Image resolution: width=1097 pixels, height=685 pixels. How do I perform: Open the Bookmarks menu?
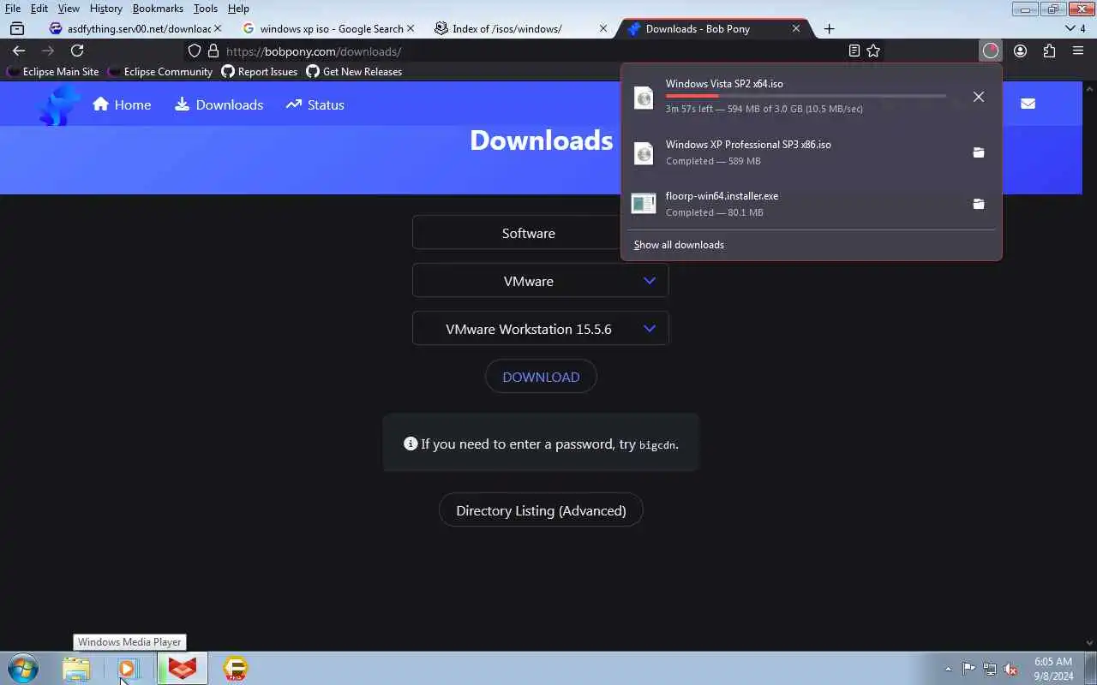(x=158, y=9)
